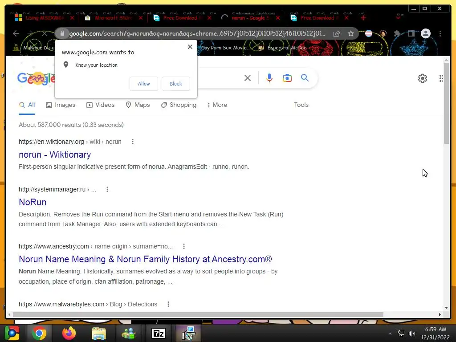
Task: Expand the More search filters menu
Action: click(x=217, y=105)
